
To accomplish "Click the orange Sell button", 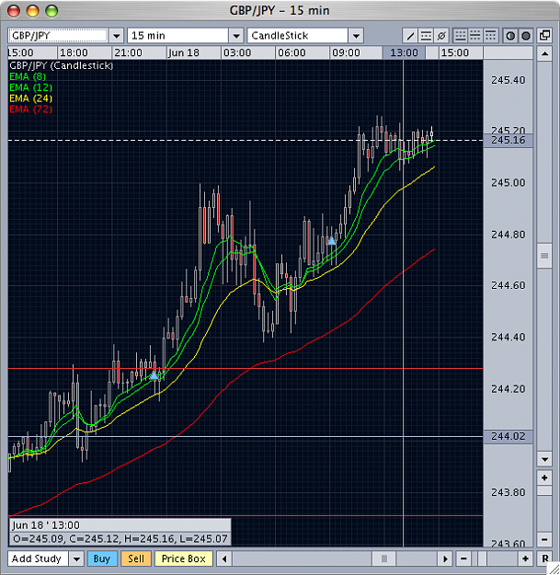I will tap(136, 558).
